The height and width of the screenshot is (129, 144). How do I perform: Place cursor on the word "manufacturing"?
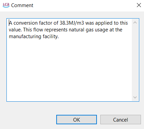click(x=25, y=36)
